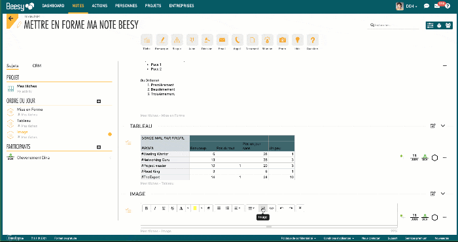Open the table insert dropdown
This screenshot has height=242, width=458.
tap(251, 208)
